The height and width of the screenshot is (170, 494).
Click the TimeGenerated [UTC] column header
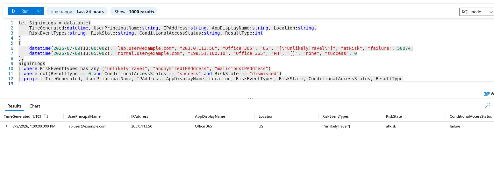pyautogui.click(x=22, y=116)
